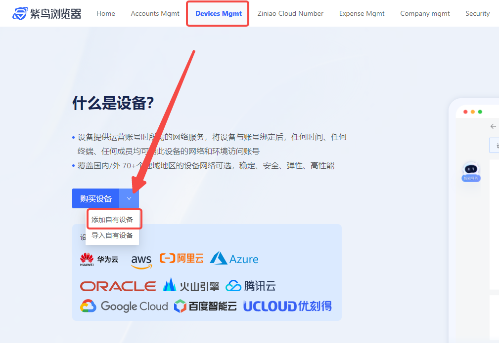Click the Google Cloud logo
Screen dimensions: 499x343
click(x=124, y=306)
